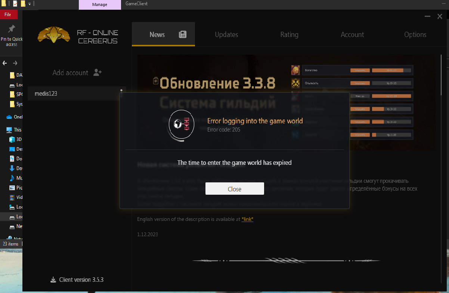Viewport: 449px width, 293px height.
Task: Click the GameClient title in Explorer's title bar
Action: point(137,4)
